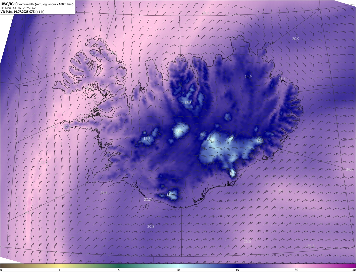Click the 23.8 value on the map

[282, 79]
